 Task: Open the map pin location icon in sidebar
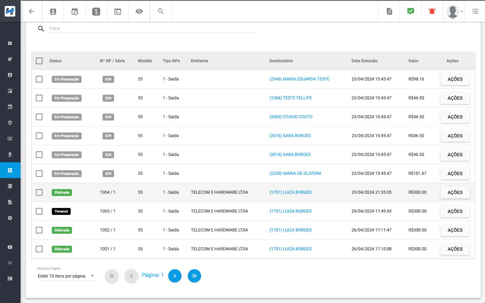10,155
